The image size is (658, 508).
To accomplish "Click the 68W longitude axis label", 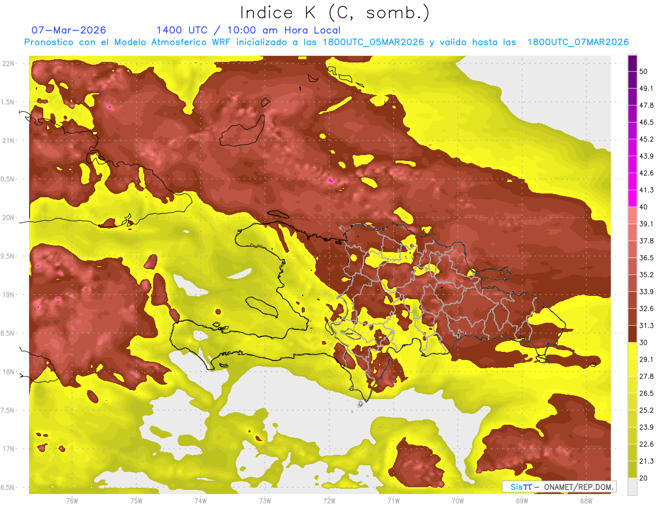I will tap(586, 500).
